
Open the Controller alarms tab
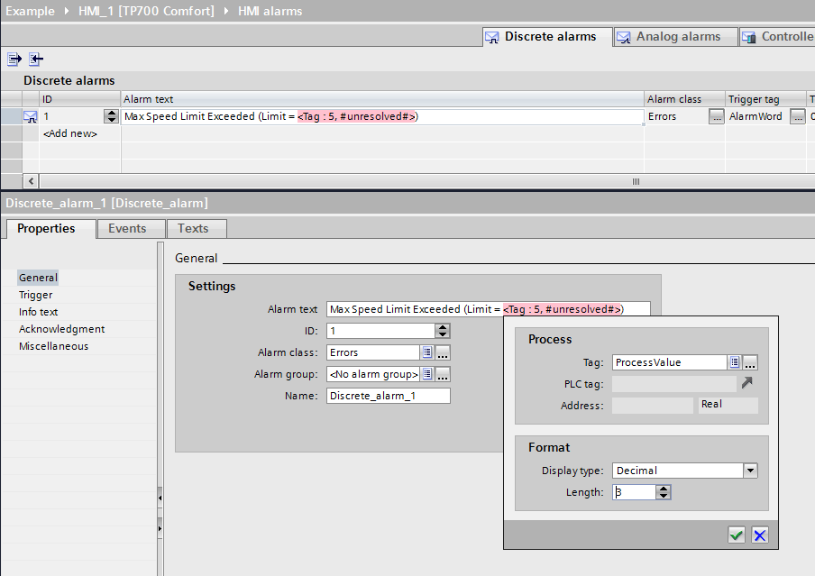(x=777, y=37)
